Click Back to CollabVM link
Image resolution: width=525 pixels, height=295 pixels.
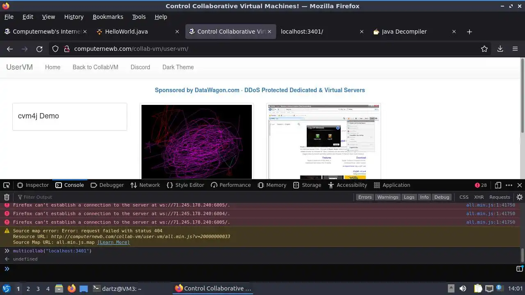coord(95,67)
